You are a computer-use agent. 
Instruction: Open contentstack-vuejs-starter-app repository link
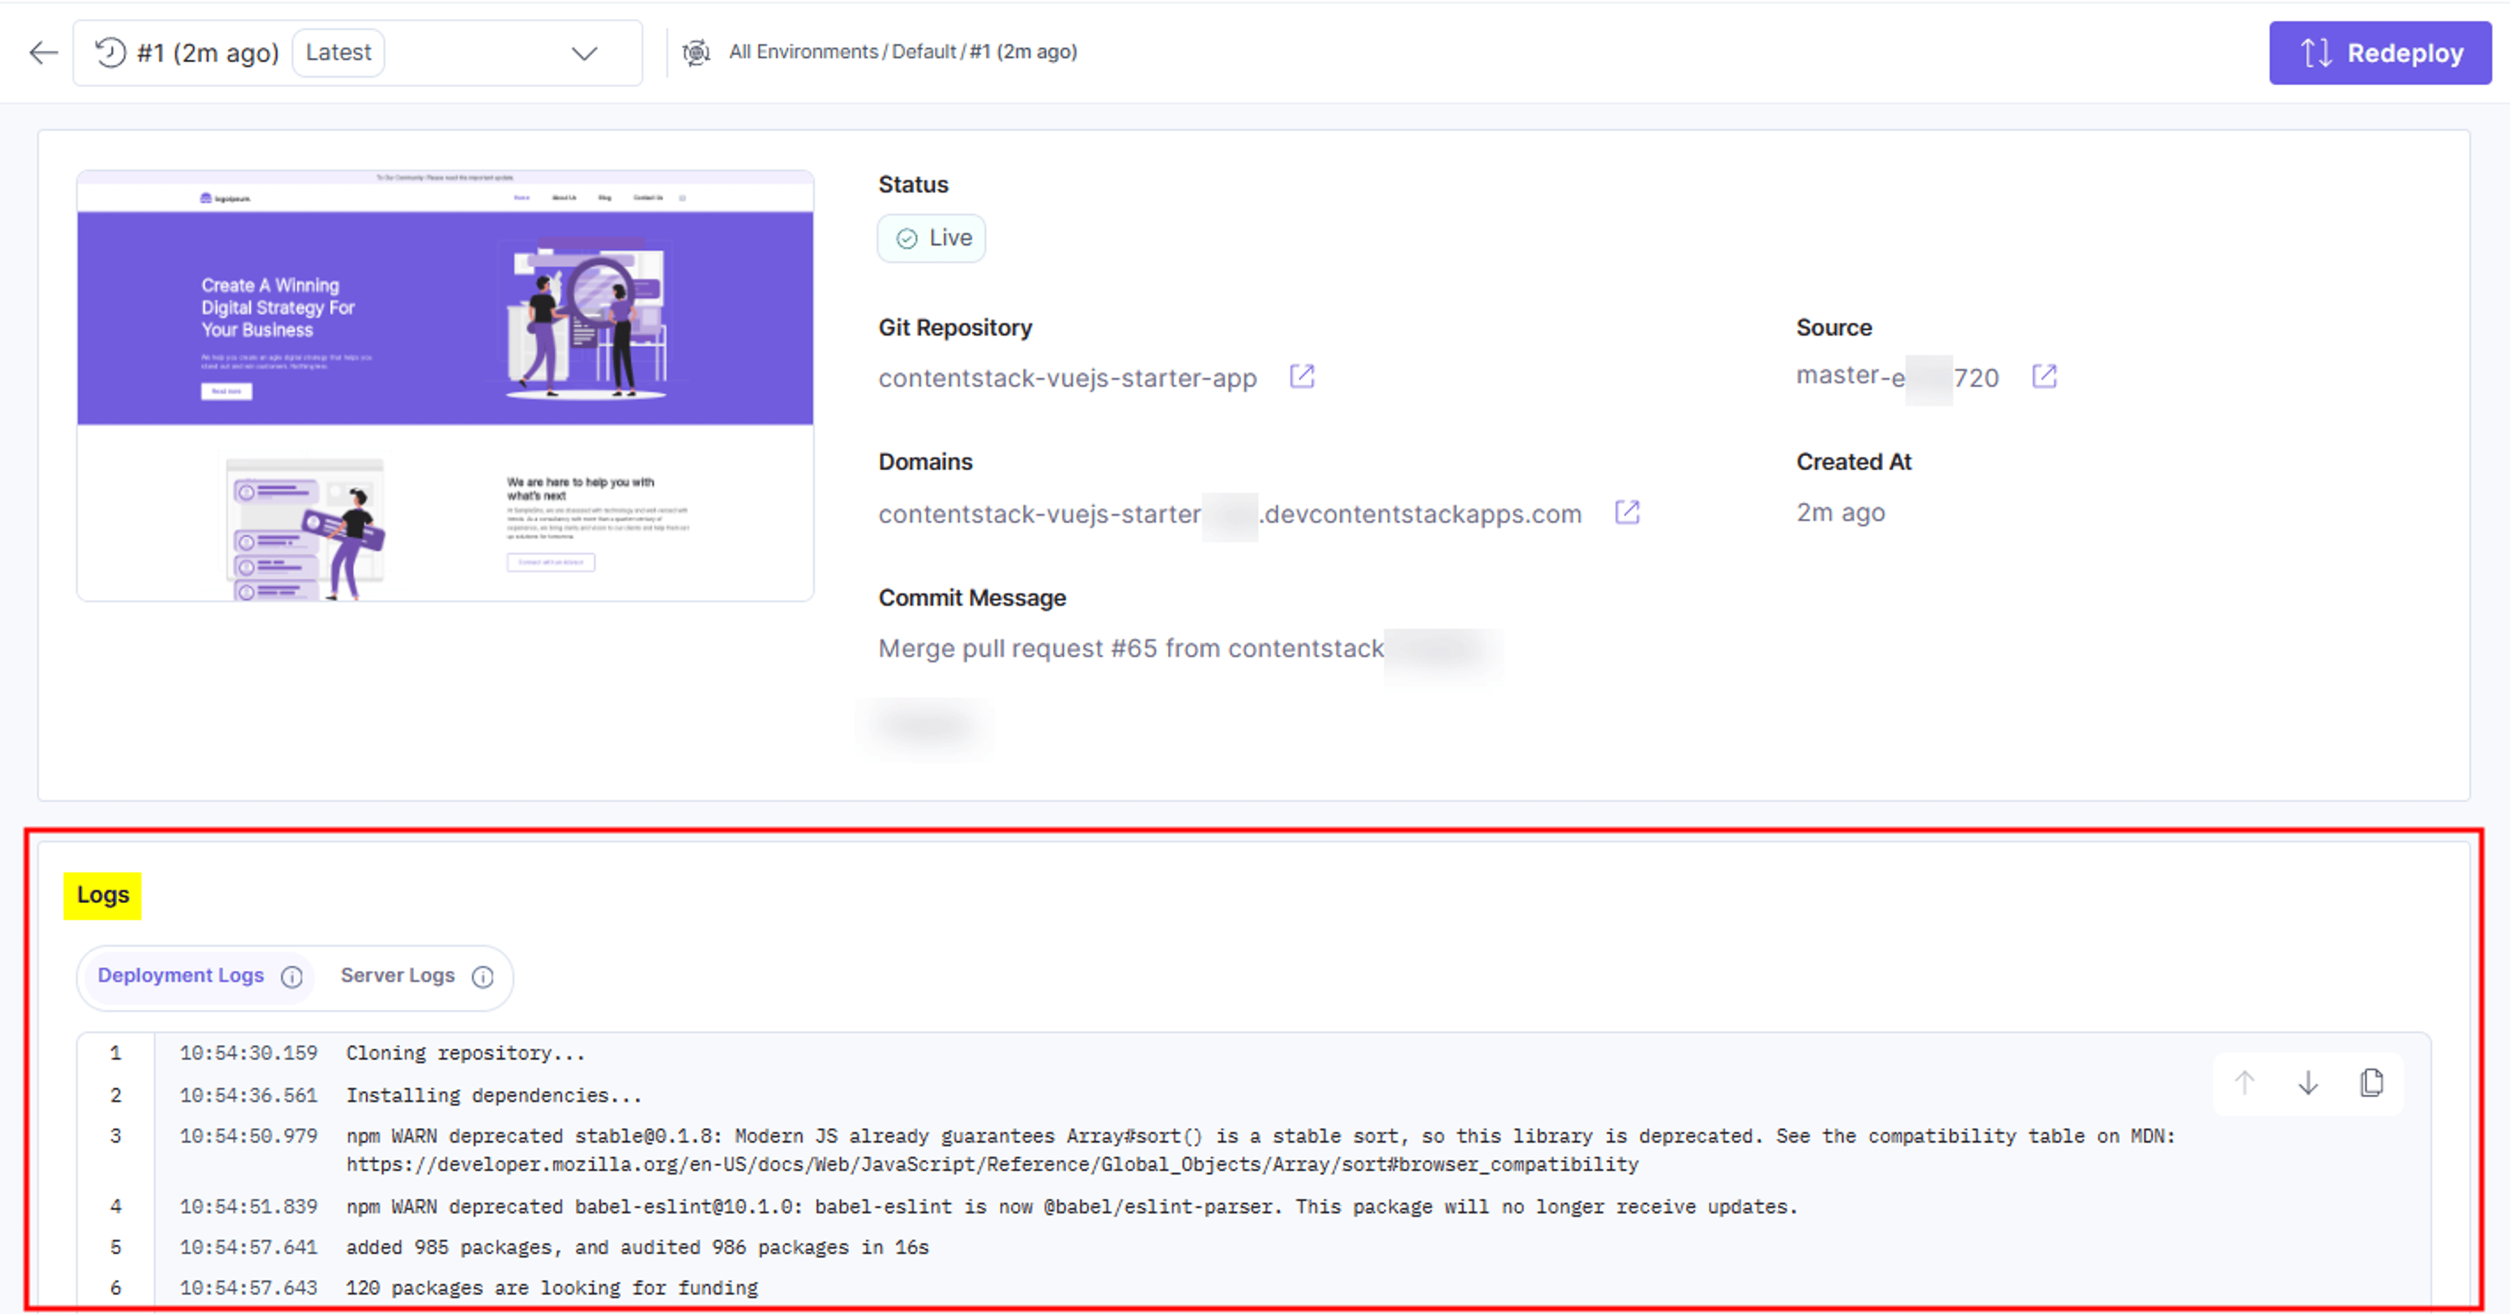1068,378
